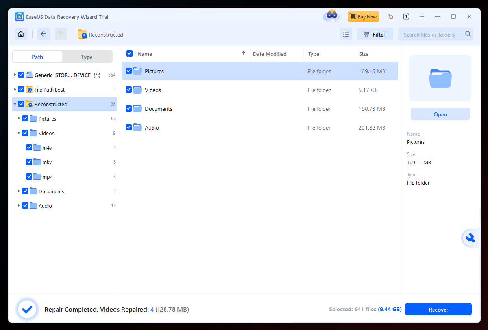Click the 201.82 MB size of Audio
Screen dimensions: 488x330
click(x=372, y=128)
